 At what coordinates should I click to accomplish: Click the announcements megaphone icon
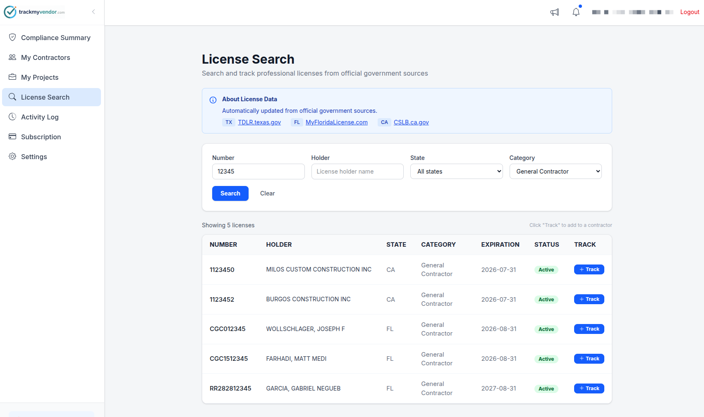coord(555,12)
